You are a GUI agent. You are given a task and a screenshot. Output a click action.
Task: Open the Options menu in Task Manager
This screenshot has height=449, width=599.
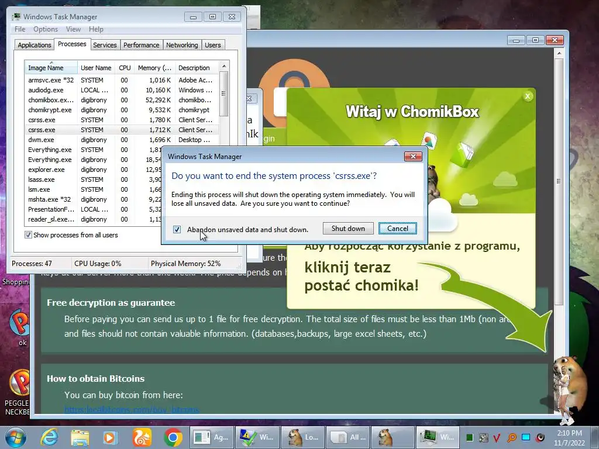pos(46,29)
